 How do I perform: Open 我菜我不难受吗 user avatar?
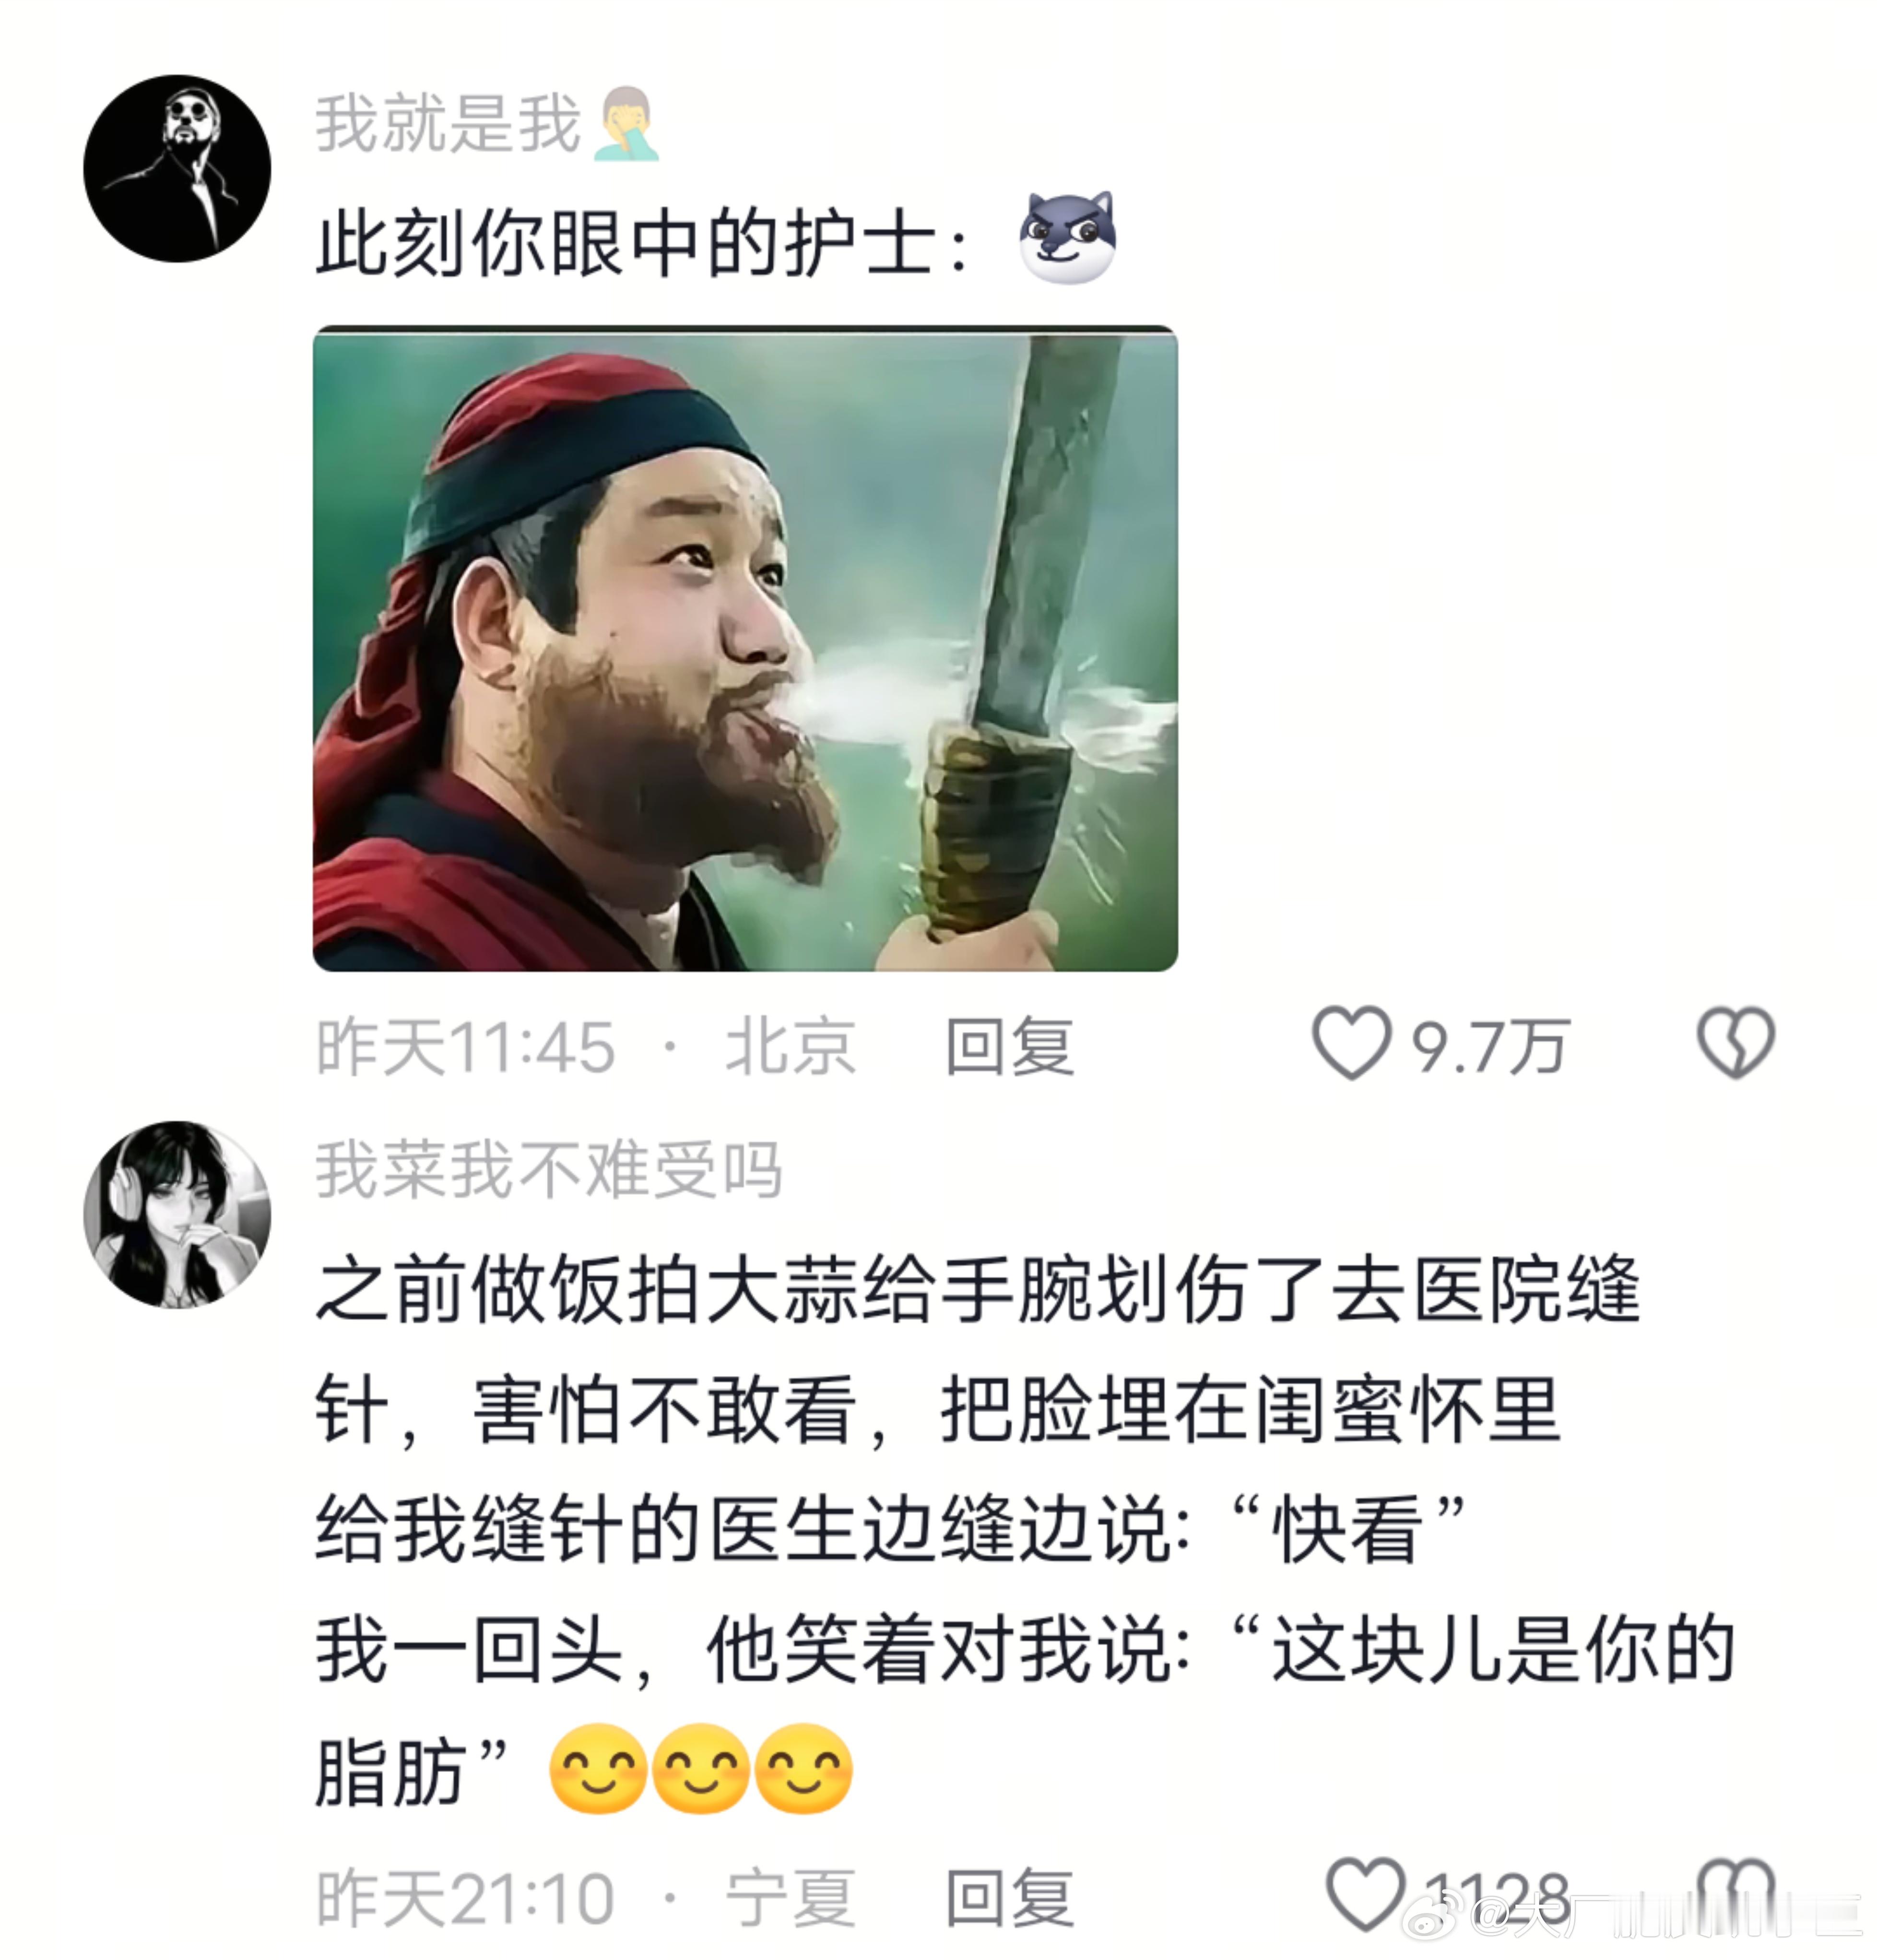click(177, 1214)
